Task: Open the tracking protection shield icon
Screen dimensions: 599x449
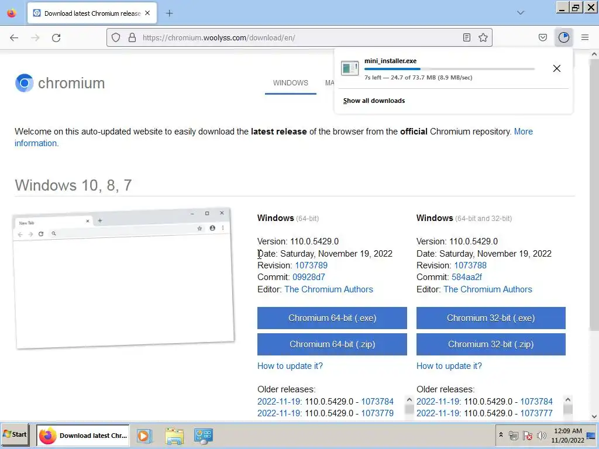Action: (x=116, y=37)
